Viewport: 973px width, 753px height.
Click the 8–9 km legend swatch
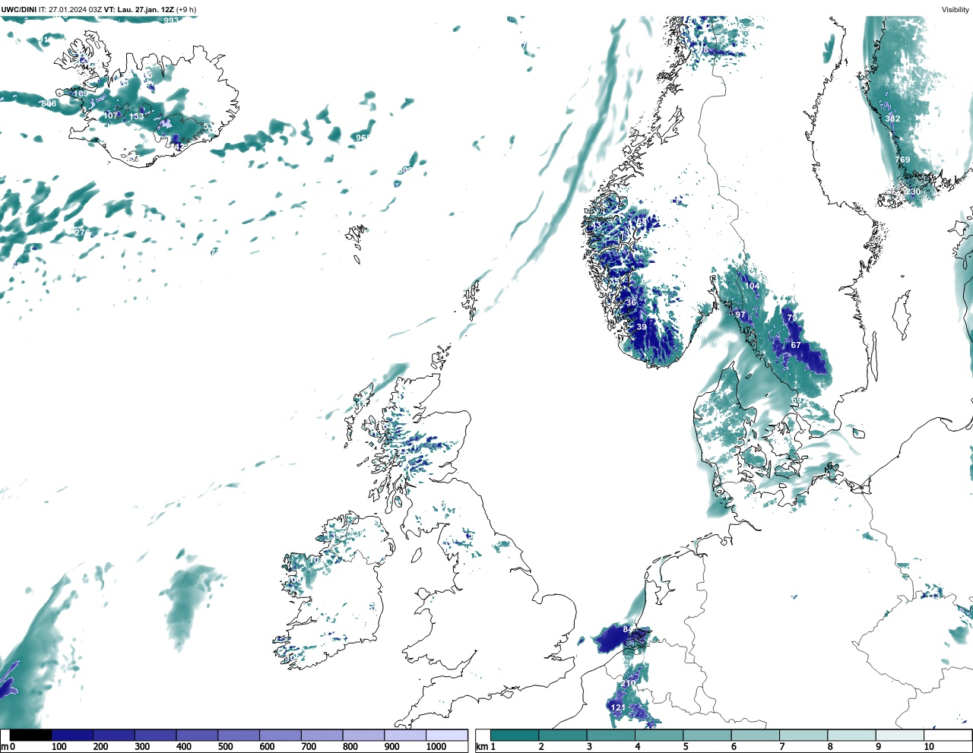(x=851, y=736)
